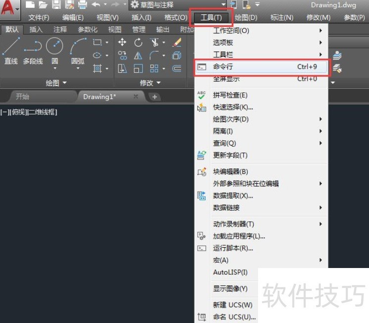Open the 绘图(D) menu

pos(246,17)
